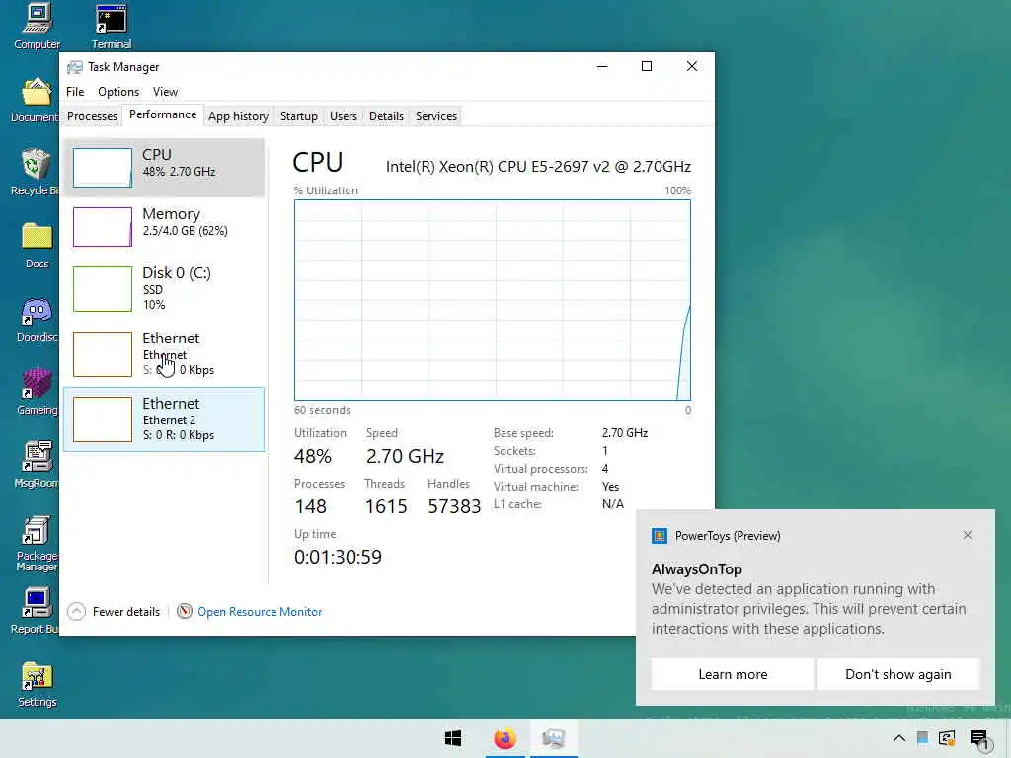
Task: Click the Memory mini graph thumbnail
Action: (x=103, y=227)
